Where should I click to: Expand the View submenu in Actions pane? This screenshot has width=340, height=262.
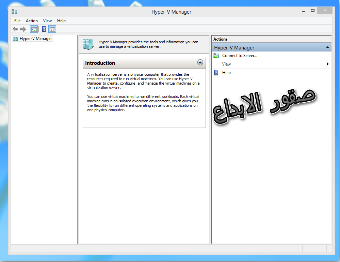click(x=328, y=64)
